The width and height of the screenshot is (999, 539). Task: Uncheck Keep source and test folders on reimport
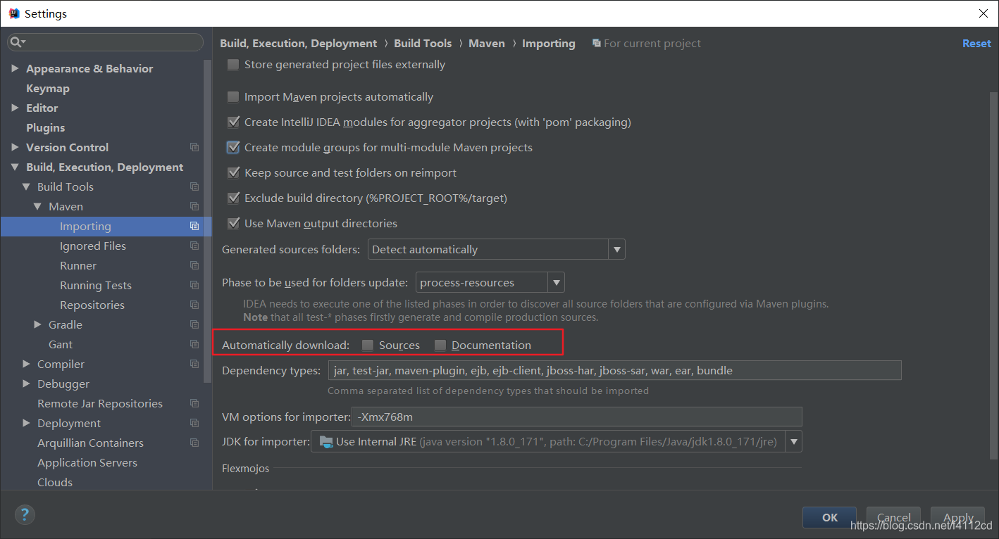pos(233,173)
